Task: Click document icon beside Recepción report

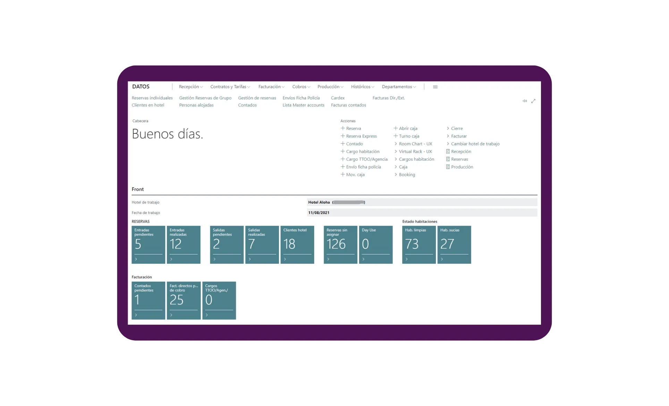Action: (x=448, y=151)
